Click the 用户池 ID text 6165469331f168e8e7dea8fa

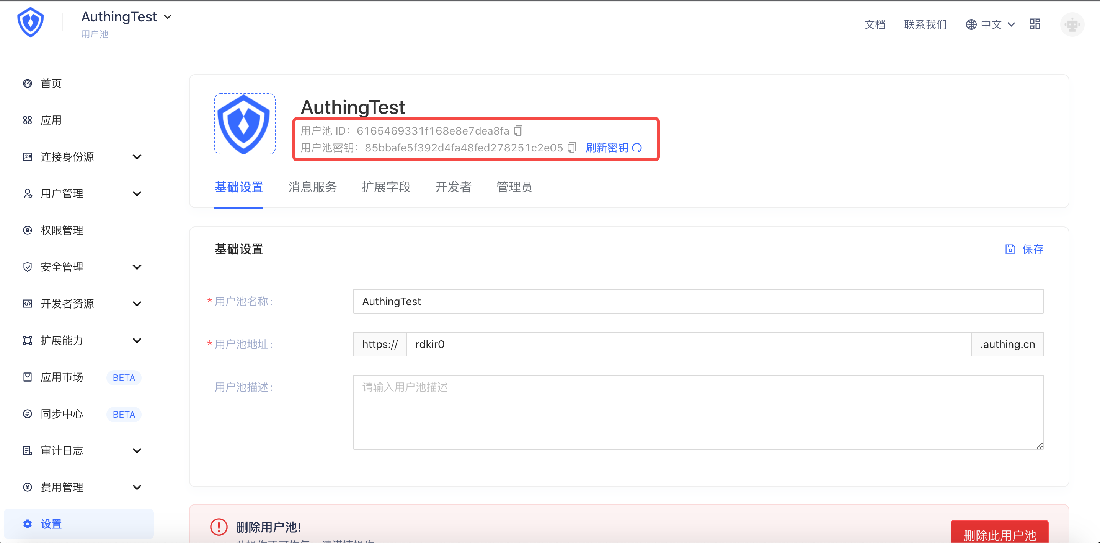(432, 130)
